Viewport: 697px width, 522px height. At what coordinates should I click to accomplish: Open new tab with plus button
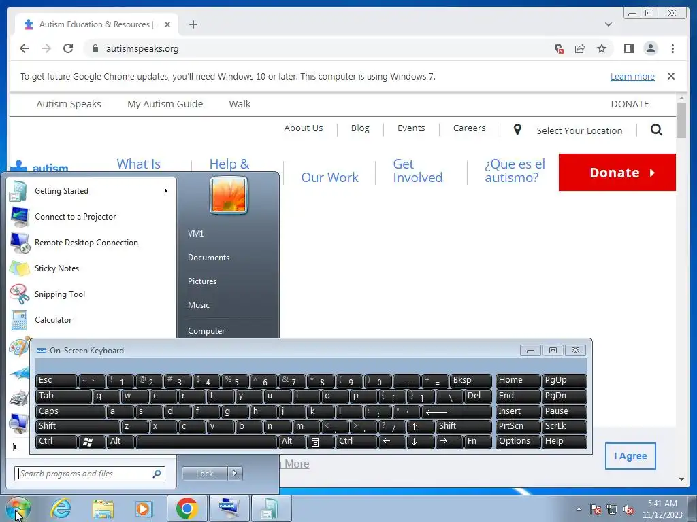(x=193, y=24)
